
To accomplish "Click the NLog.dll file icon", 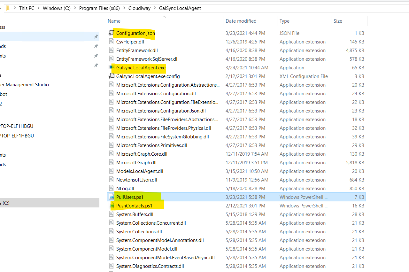I will point(111,188).
